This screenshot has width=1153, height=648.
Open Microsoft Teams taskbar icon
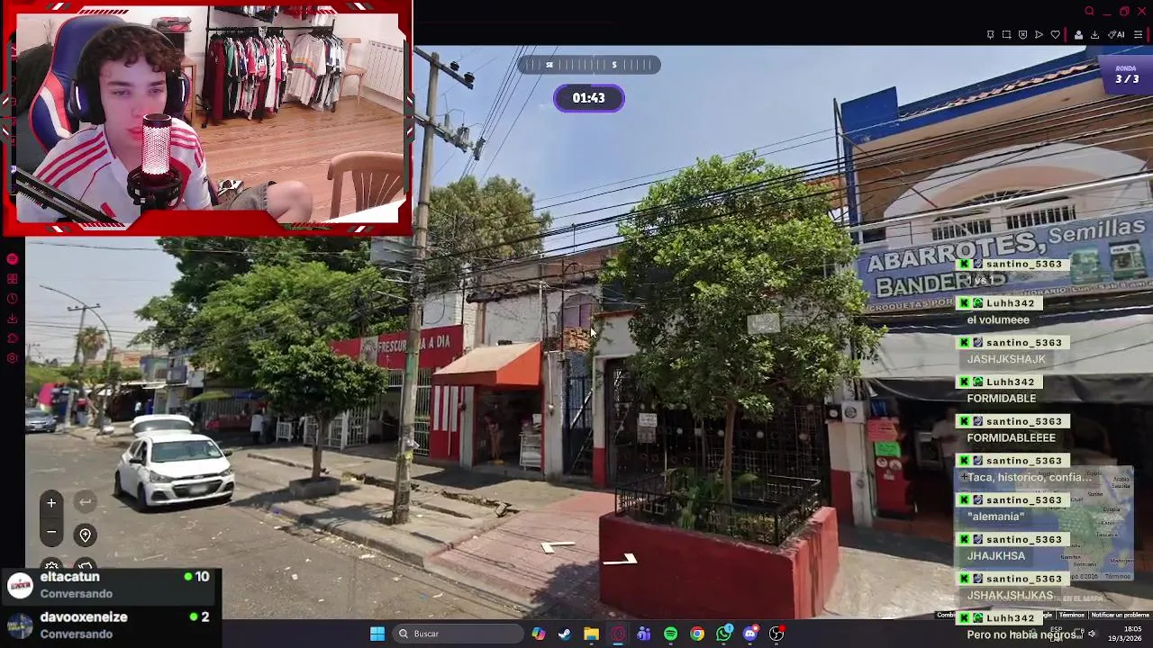(644, 634)
